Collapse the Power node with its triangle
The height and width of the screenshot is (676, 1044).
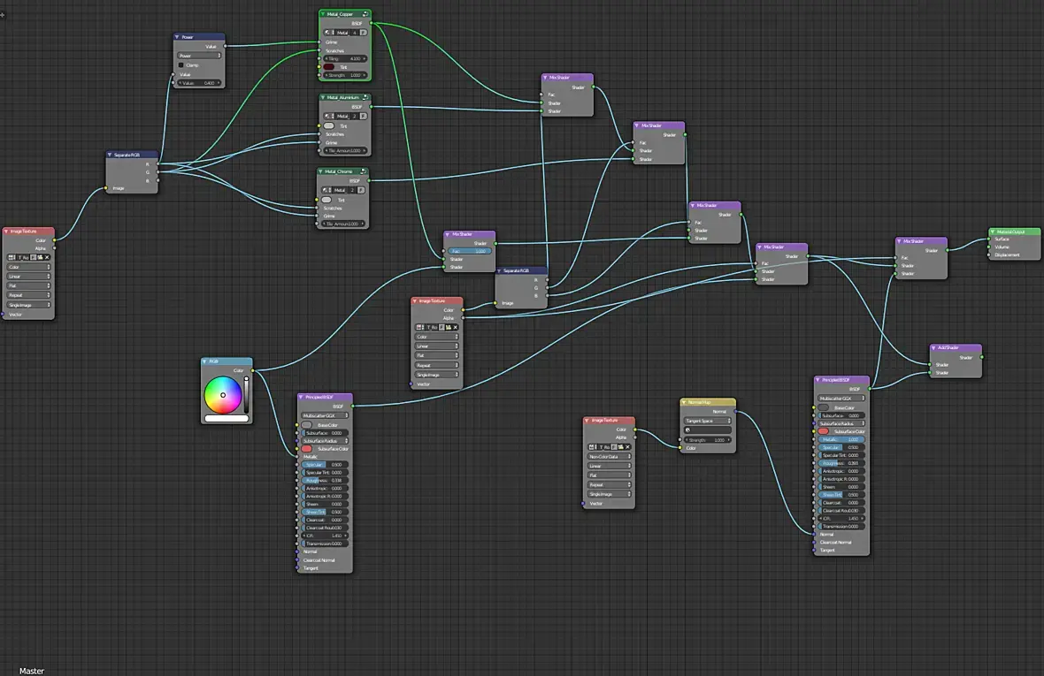[x=177, y=37]
